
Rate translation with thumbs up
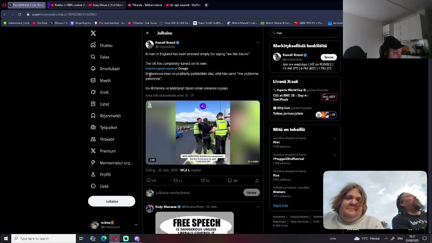[187, 96]
